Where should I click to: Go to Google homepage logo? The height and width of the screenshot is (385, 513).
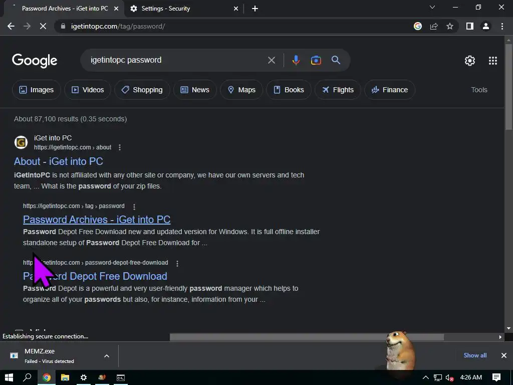point(35,61)
